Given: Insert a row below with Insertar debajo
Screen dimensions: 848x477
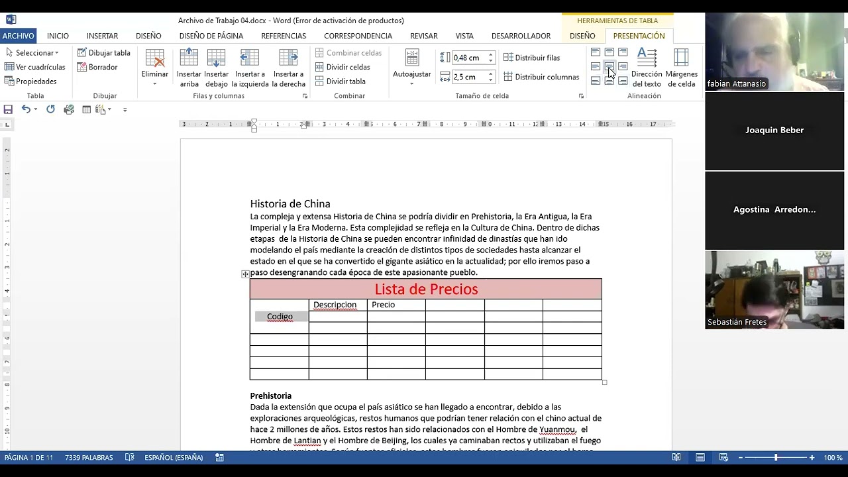Looking at the screenshot, I should pos(216,68).
